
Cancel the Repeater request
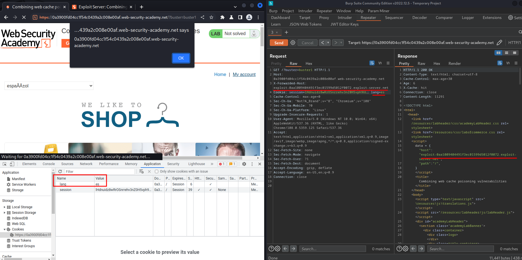tap(307, 43)
